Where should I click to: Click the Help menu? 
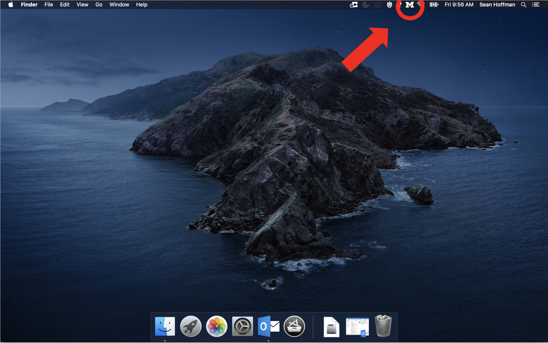pos(141,5)
